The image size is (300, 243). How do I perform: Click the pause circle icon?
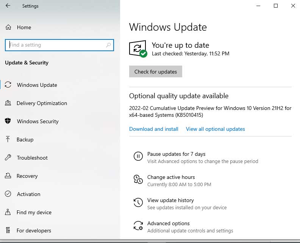[138, 156]
